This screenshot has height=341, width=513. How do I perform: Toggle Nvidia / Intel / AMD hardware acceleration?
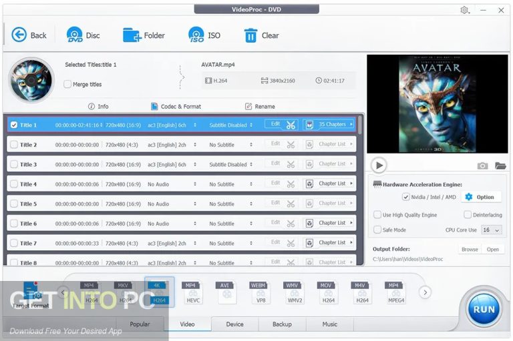pyautogui.click(x=405, y=197)
